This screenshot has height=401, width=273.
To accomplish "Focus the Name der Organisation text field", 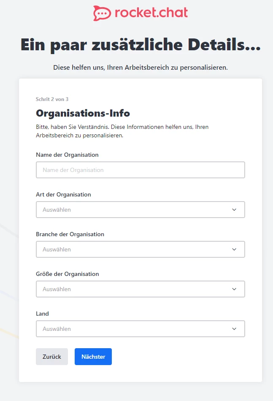I will pos(140,170).
